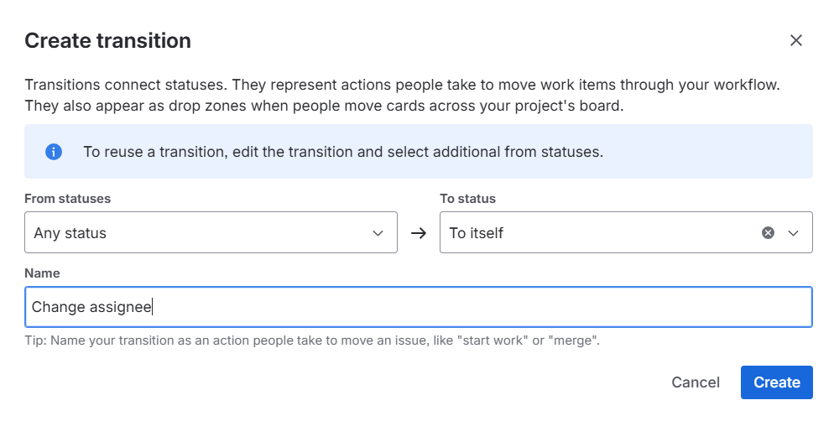Expand From statuses using its chevron arrow
Viewport: 834px width, 421px height.
(378, 233)
